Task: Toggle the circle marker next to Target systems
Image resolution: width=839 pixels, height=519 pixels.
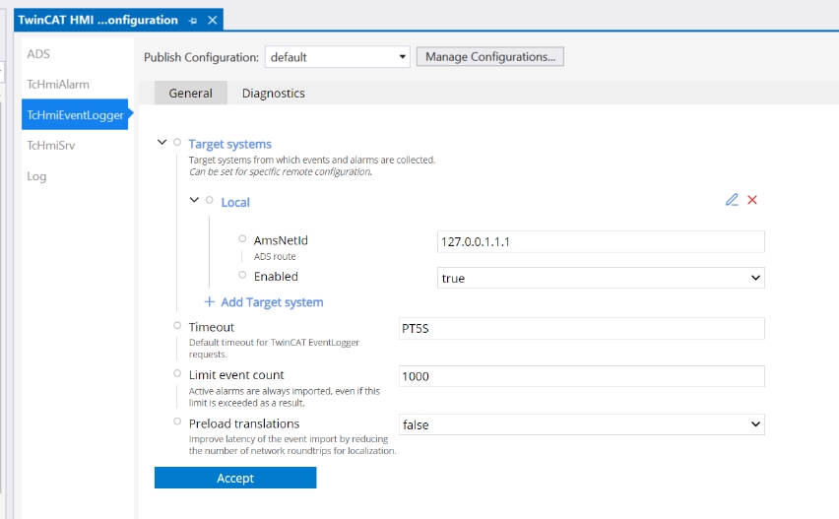Action: point(177,143)
